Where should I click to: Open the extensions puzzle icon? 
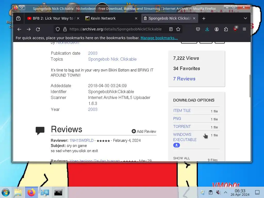[x=226, y=29]
